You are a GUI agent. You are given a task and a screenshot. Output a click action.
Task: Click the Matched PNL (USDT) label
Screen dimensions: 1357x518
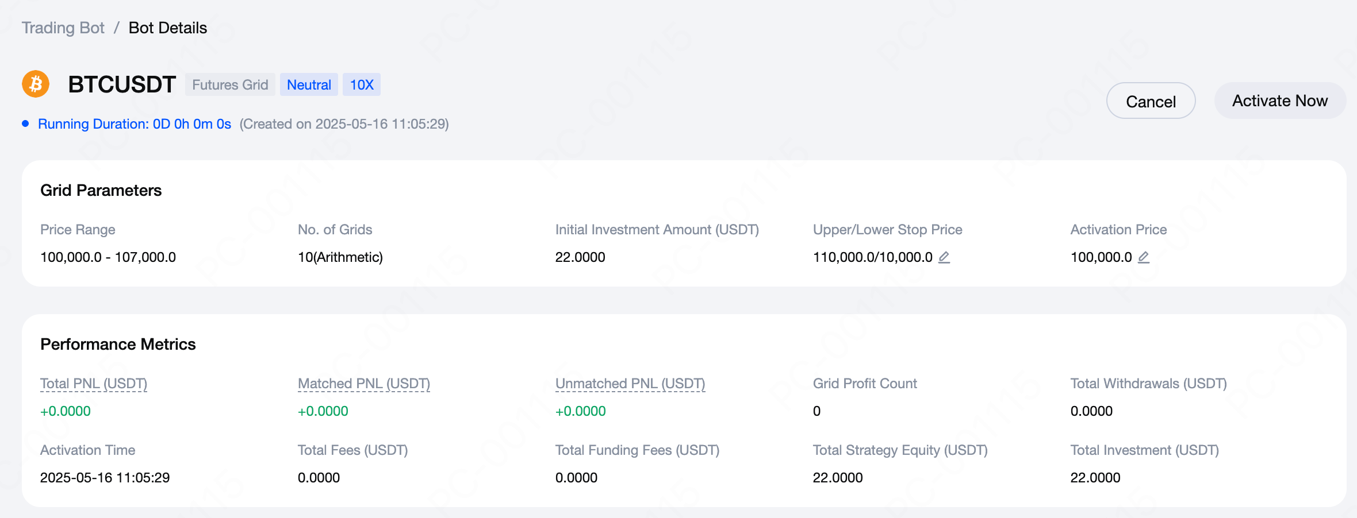pos(364,384)
